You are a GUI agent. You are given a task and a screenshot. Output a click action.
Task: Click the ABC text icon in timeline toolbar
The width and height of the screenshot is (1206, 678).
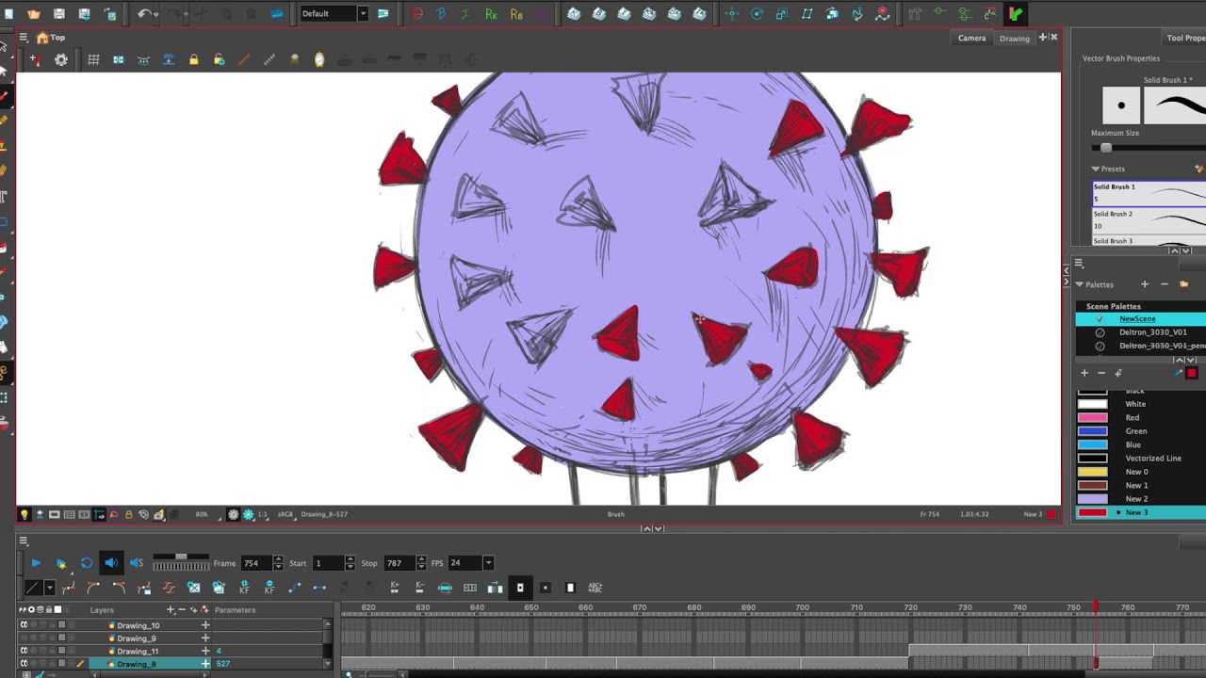[x=595, y=588]
